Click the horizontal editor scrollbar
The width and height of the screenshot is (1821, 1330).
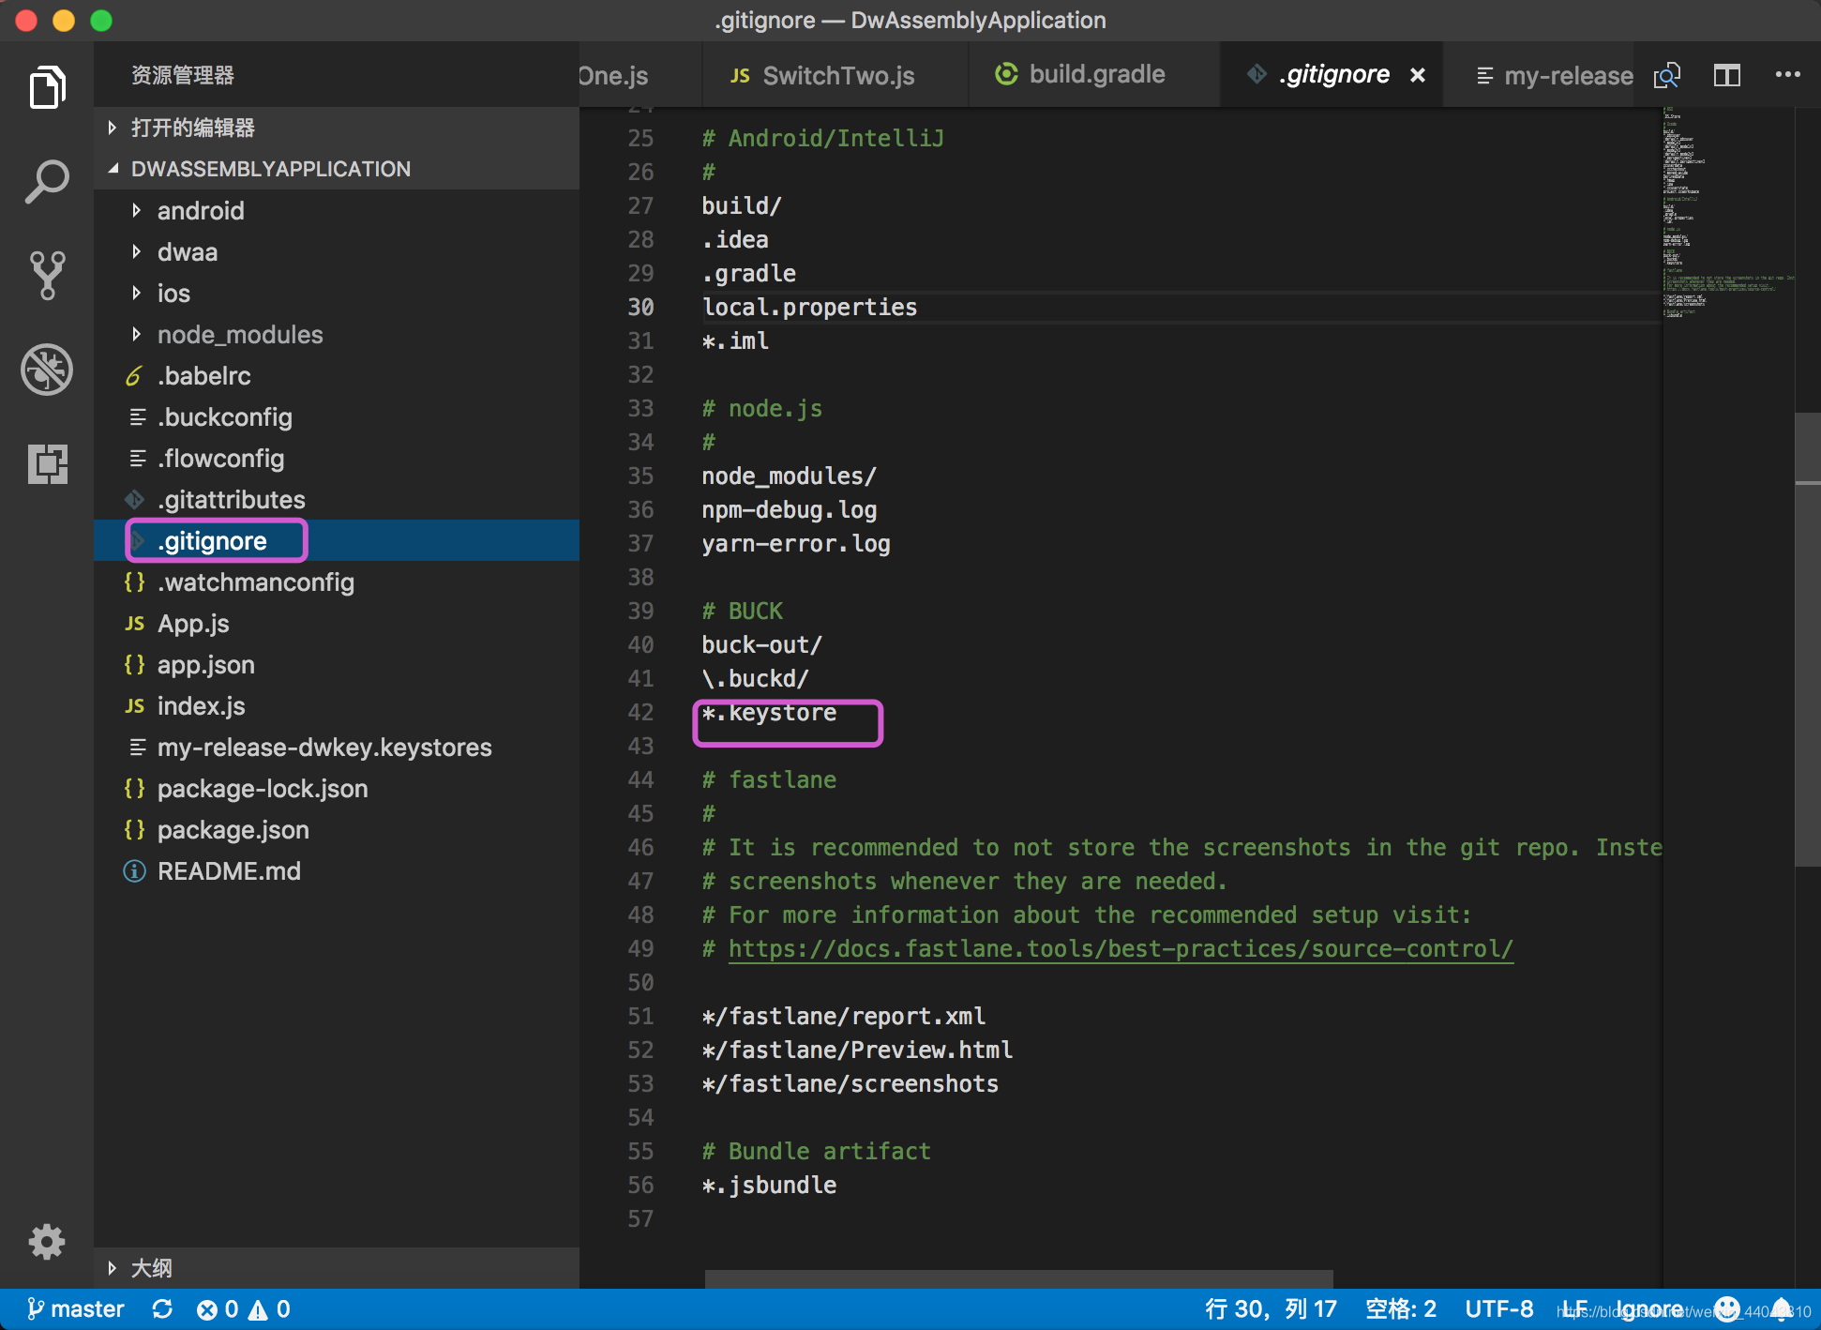tap(1019, 1279)
